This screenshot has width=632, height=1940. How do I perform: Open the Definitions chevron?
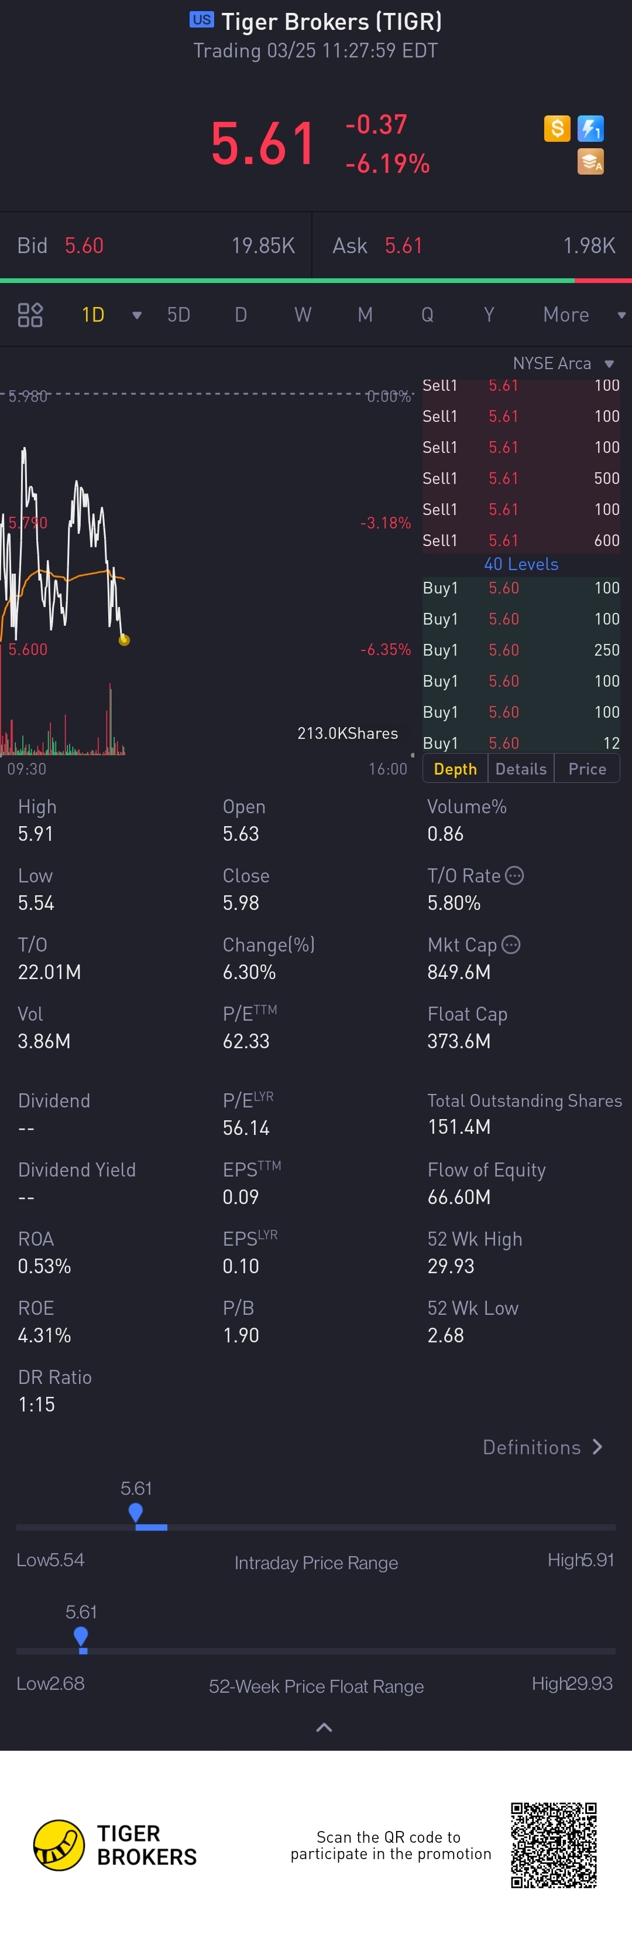(597, 1447)
